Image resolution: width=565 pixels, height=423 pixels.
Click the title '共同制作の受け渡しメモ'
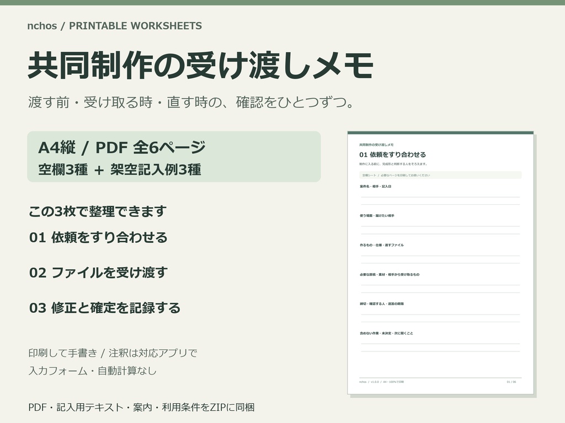coord(200,66)
